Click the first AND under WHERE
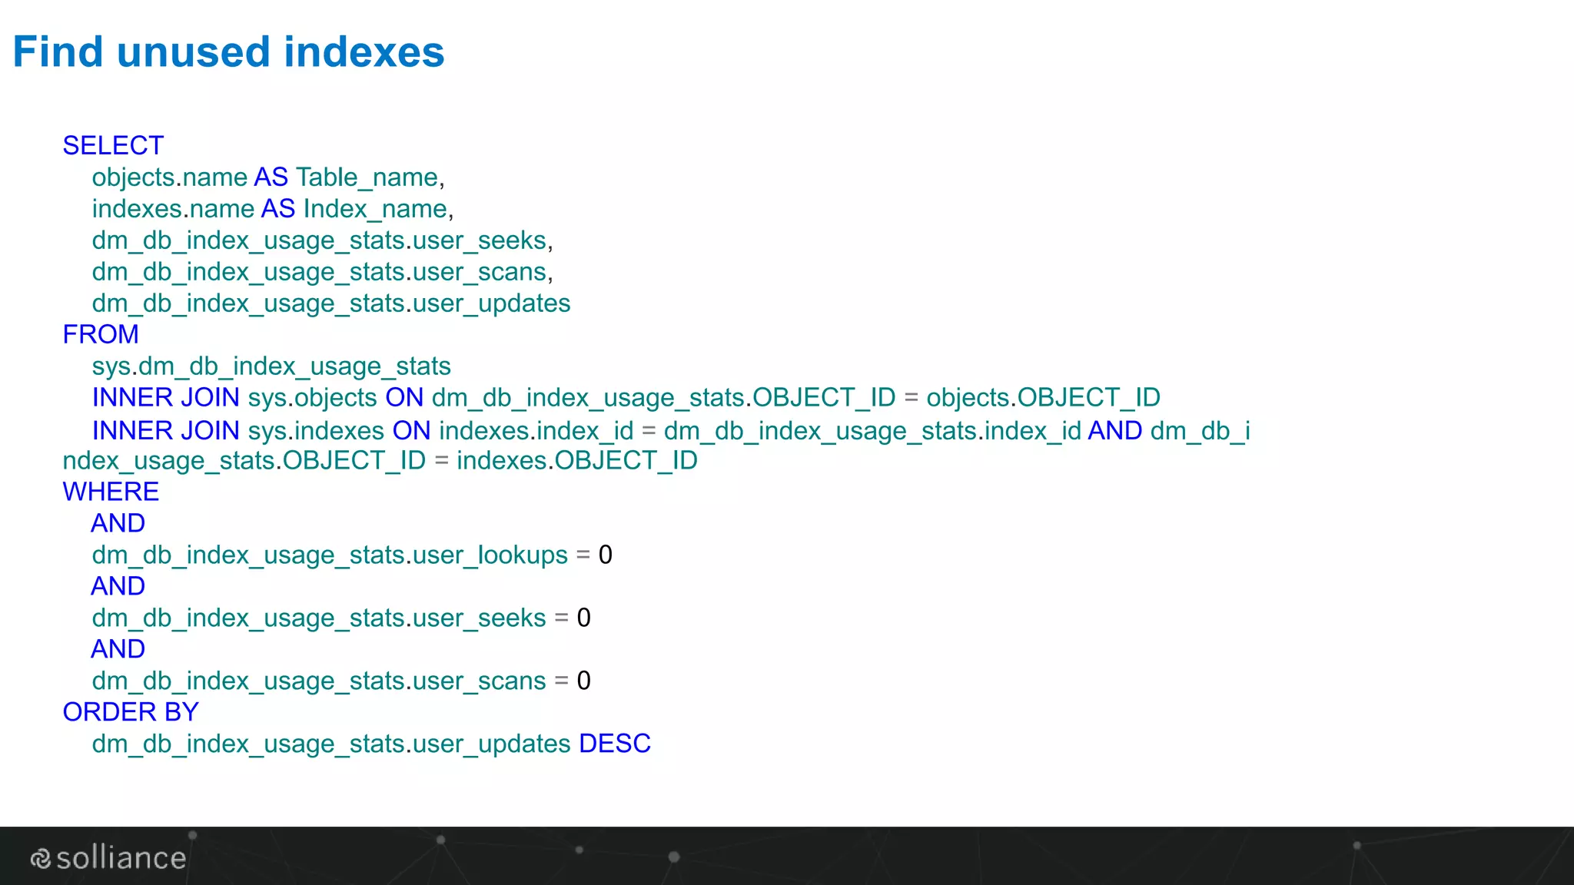This screenshot has height=885, width=1574. pyautogui.click(x=118, y=523)
